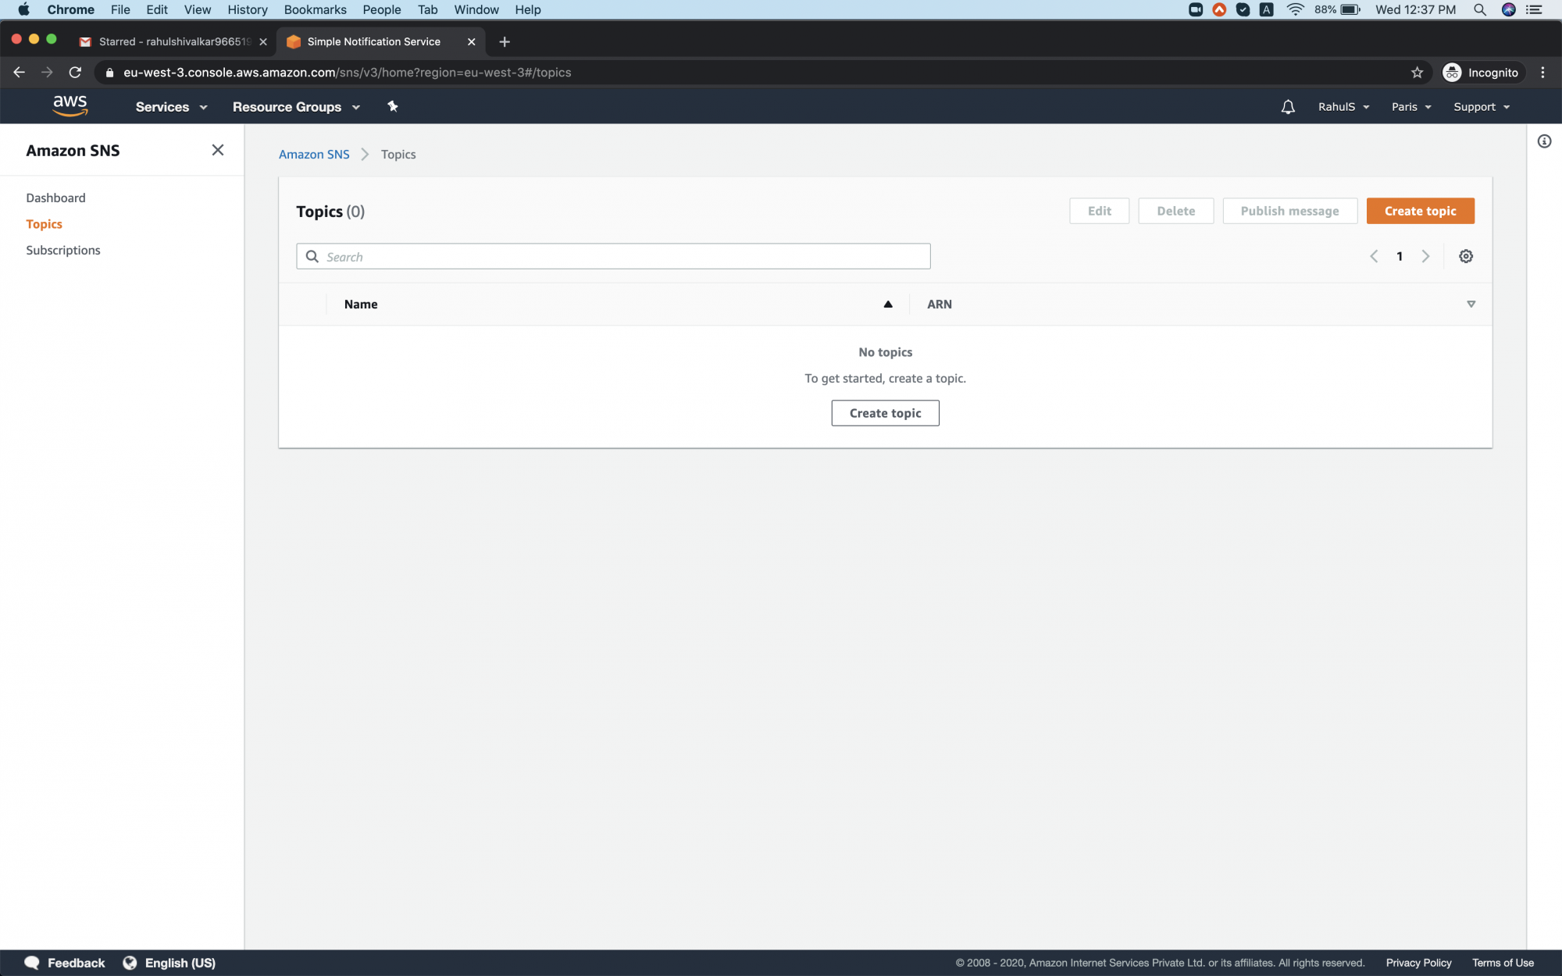Click the pin favorites icon in navbar
Screen dimensions: 1562x976
392,106
